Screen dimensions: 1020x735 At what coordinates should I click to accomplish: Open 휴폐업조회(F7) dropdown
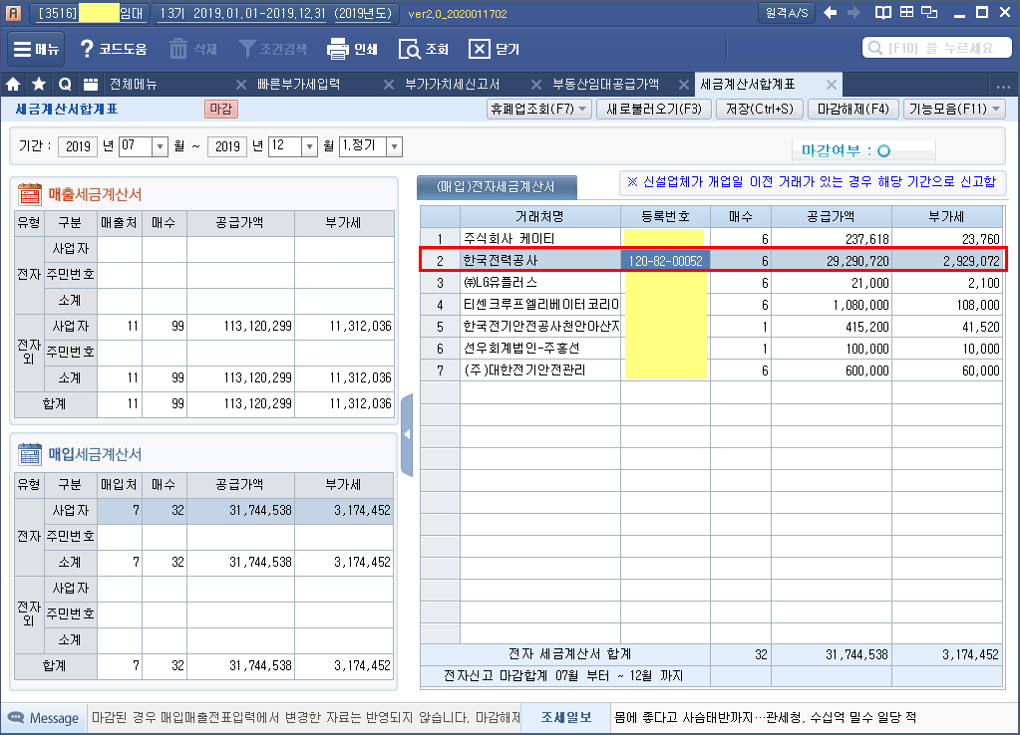[x=538, y=110]
